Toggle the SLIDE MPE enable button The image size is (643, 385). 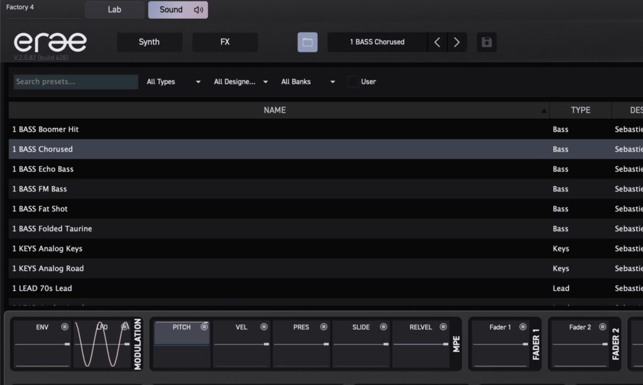(384, 327)
